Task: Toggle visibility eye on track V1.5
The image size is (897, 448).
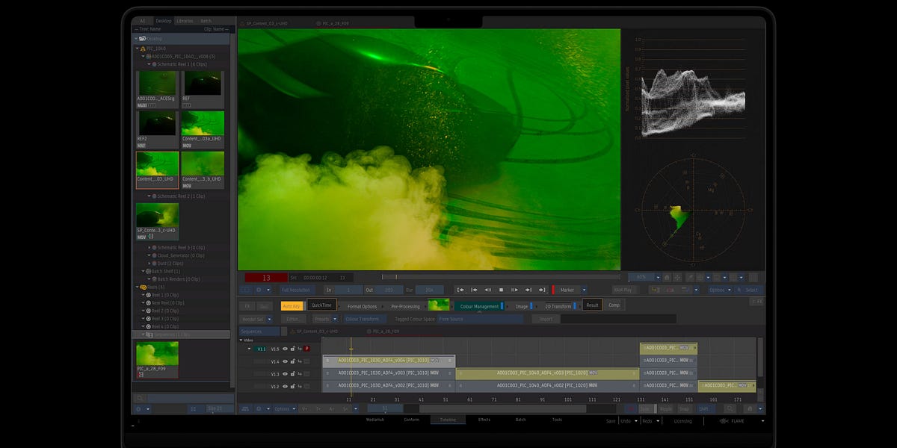Action: tap(285, 349)
